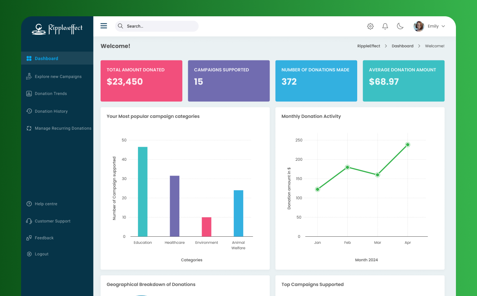Click RippleEffect in the breadcrumb

(368, 46)
